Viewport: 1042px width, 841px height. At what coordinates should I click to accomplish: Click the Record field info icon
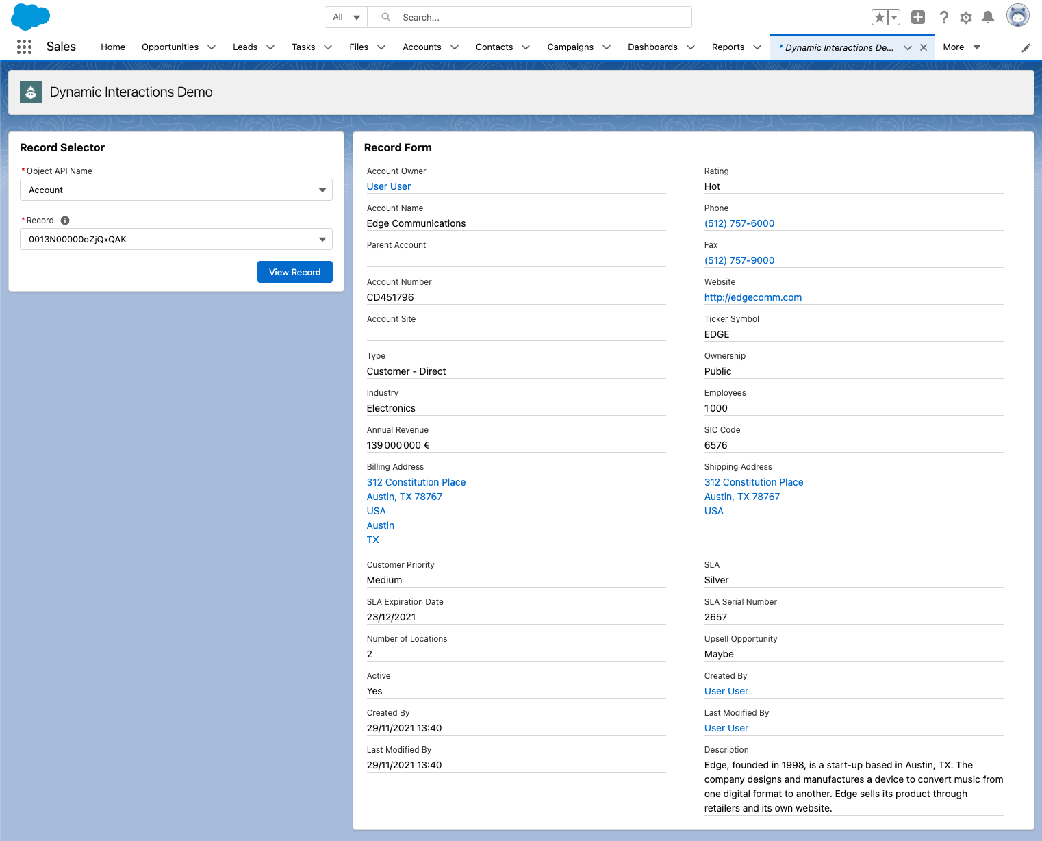(x=65, y=221)
